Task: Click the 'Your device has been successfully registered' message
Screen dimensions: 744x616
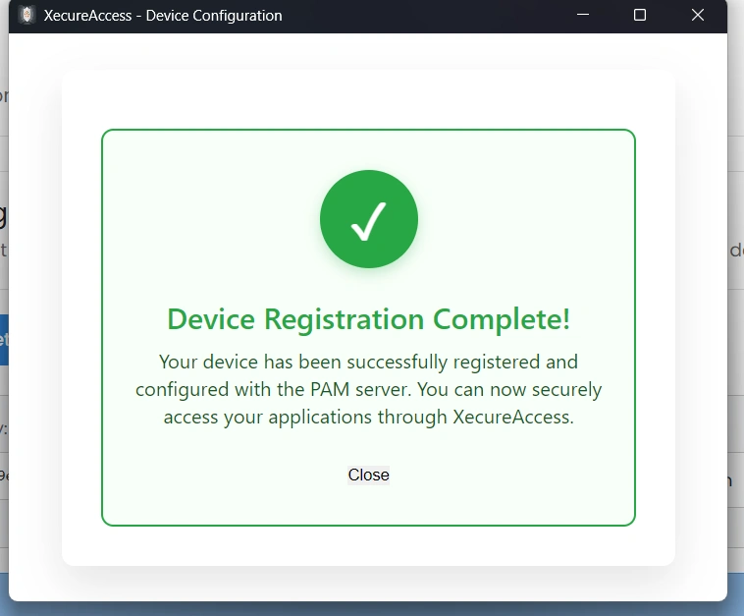Action: point(369,389)
